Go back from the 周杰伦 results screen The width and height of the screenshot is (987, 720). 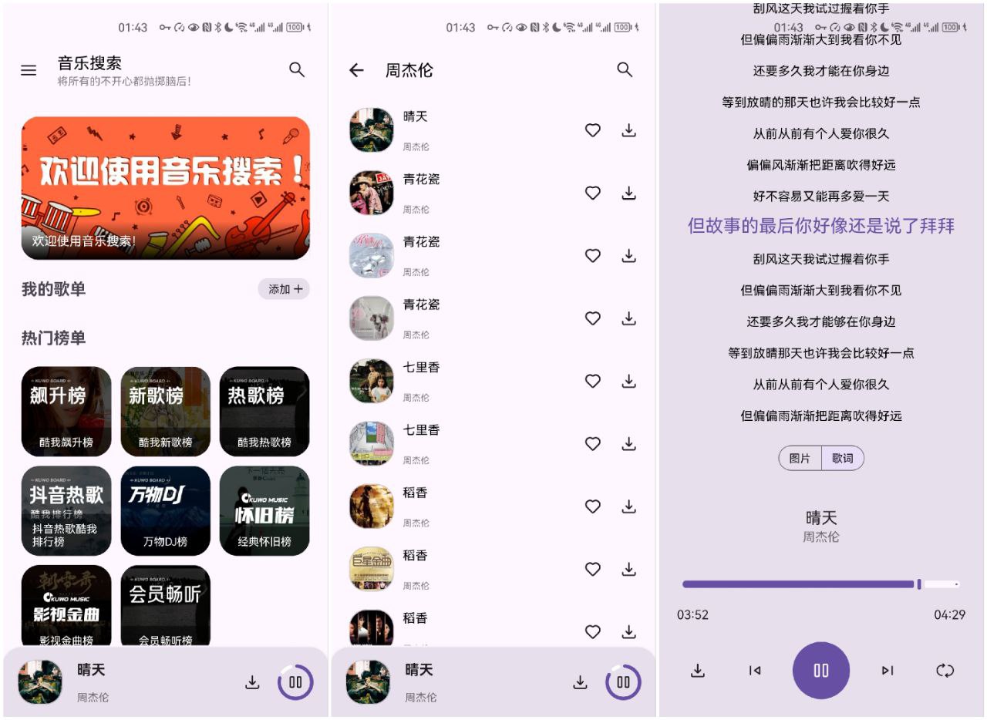pyautogui.click(x=356, y=70)
